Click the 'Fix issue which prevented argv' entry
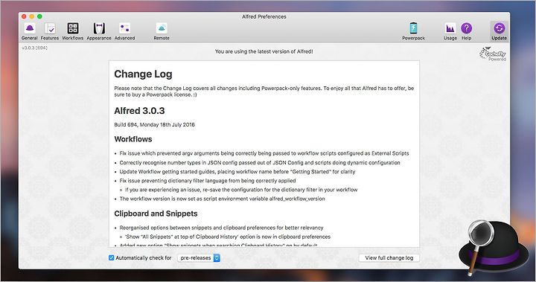 click(264, 153)
